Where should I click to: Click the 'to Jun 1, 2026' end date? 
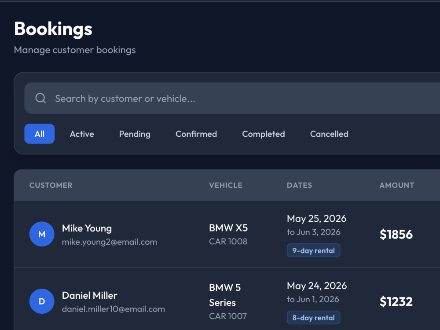313,299
